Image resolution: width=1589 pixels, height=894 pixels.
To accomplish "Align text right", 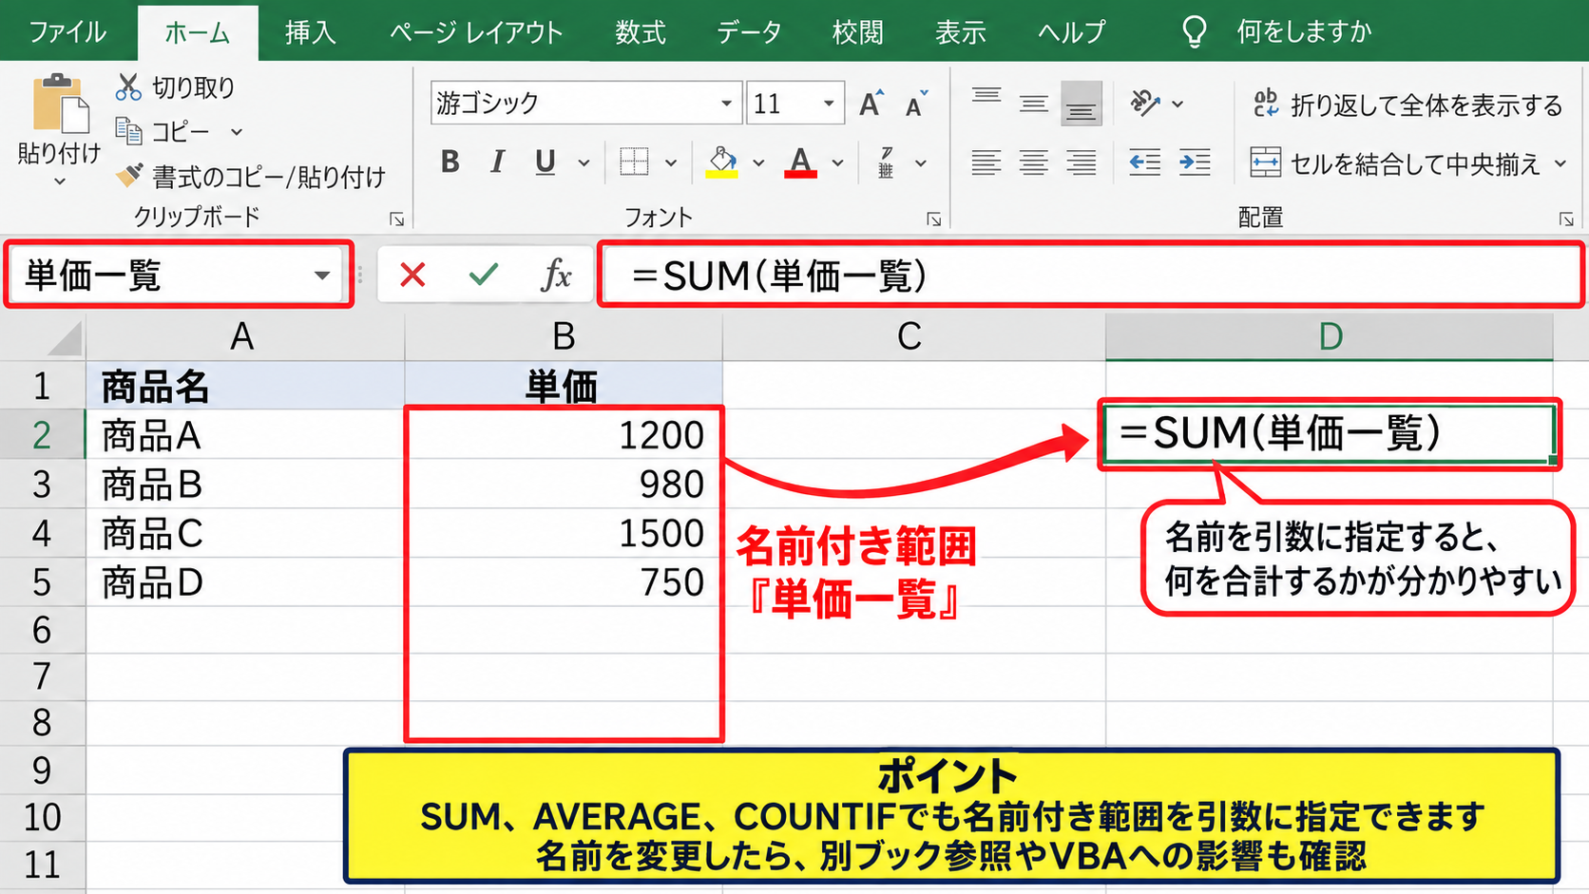I will point(1082,162).
